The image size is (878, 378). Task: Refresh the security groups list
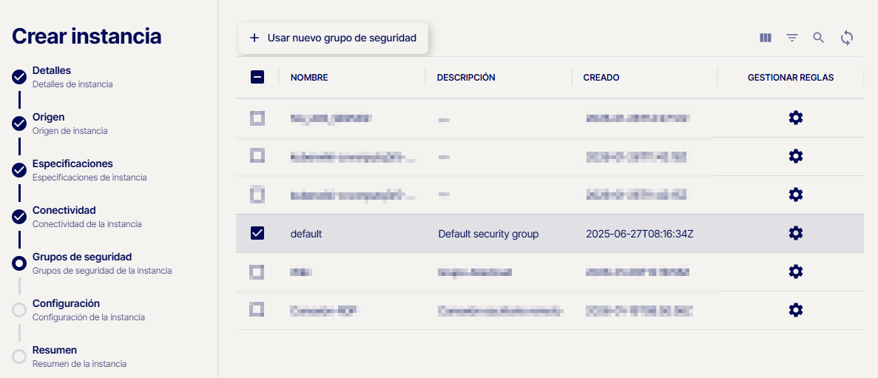[847, 38]
